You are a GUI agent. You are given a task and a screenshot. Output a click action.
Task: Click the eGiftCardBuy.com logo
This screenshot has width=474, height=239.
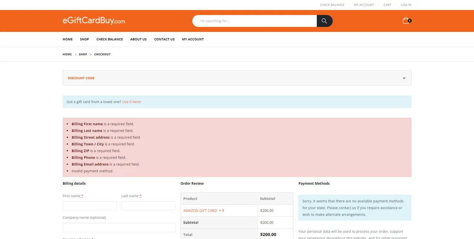click(x=94, y=21)
